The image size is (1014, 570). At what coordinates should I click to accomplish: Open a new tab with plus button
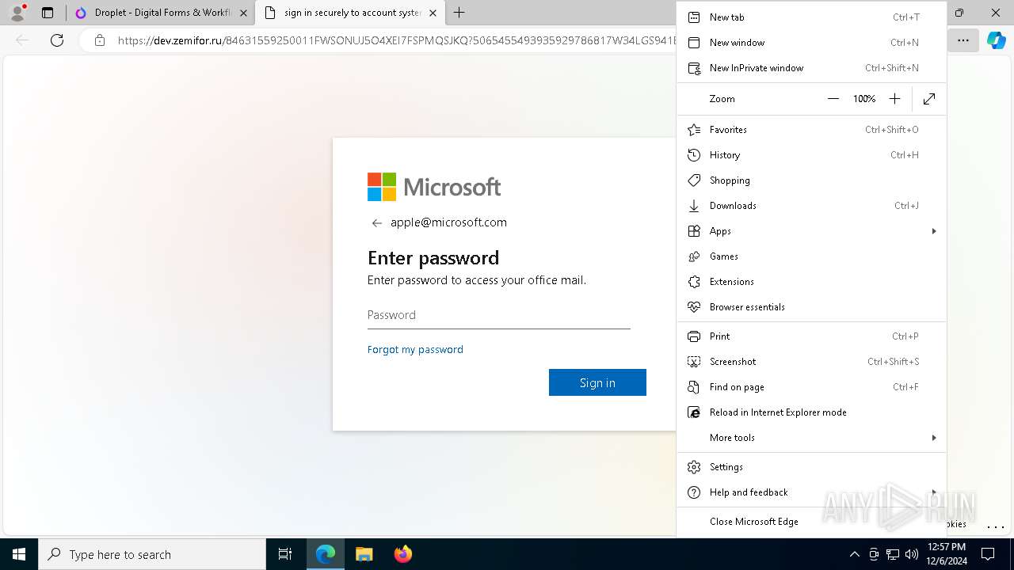point(459,13)
